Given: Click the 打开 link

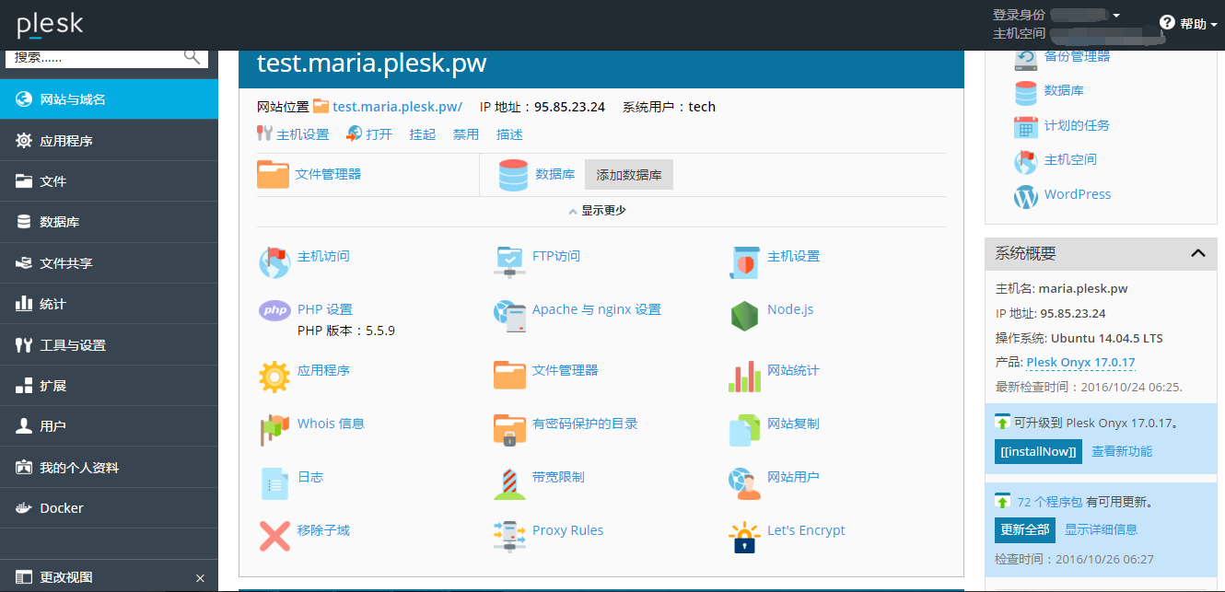Looking at the screenshot, I should point(379,134).
